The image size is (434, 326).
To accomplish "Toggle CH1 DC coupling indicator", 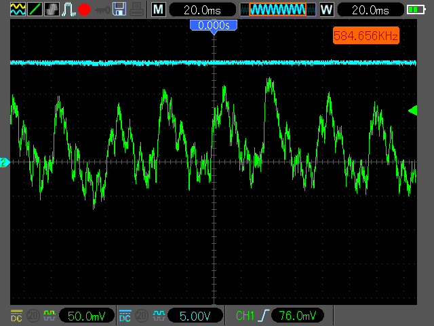I will click(x=16, y=315).
